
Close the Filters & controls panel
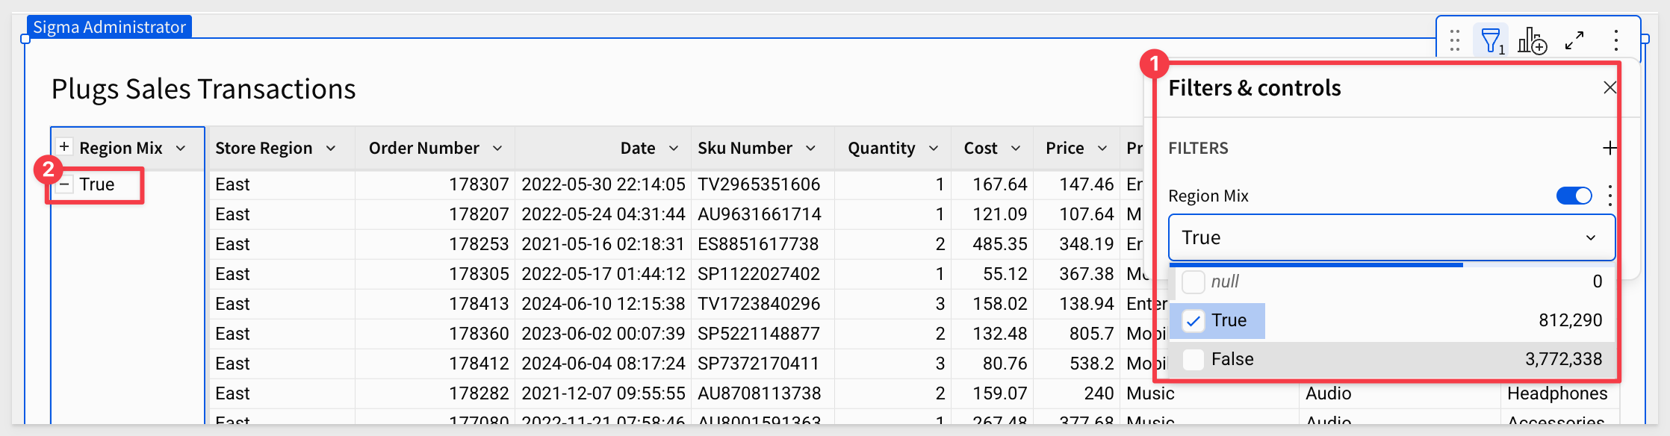point(1610,88)
